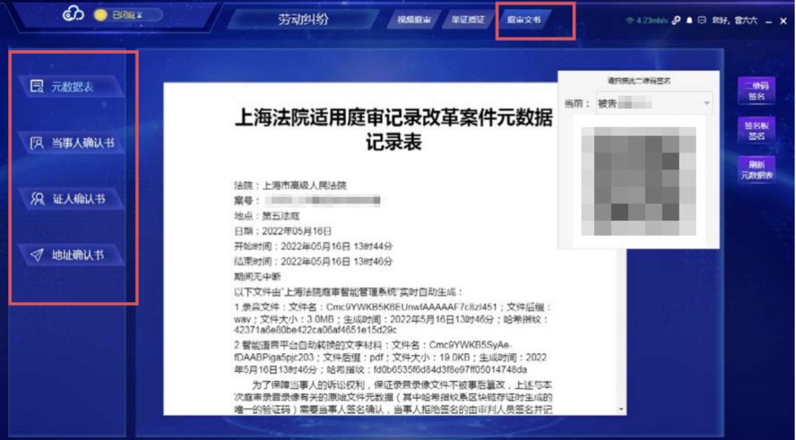
Task: Click the 地址确认书 paper plane icon
Action: 37,255
